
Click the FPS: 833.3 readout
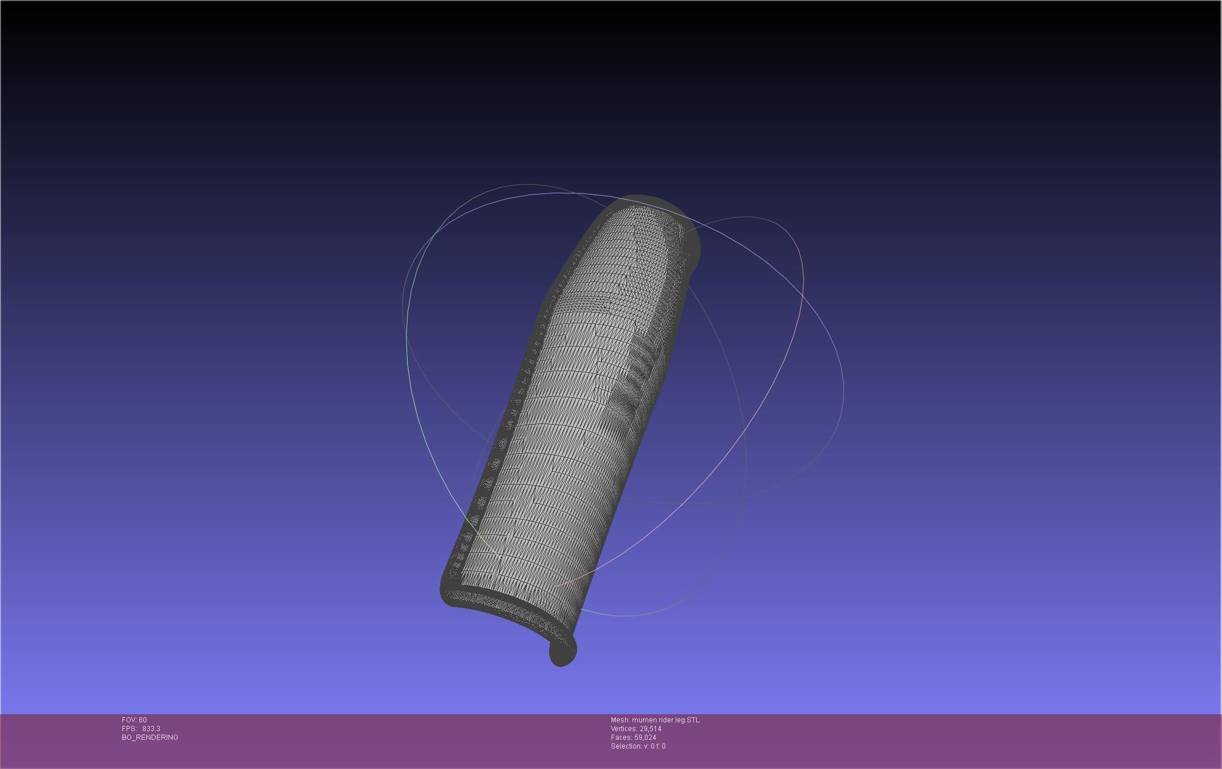point(141,729)
